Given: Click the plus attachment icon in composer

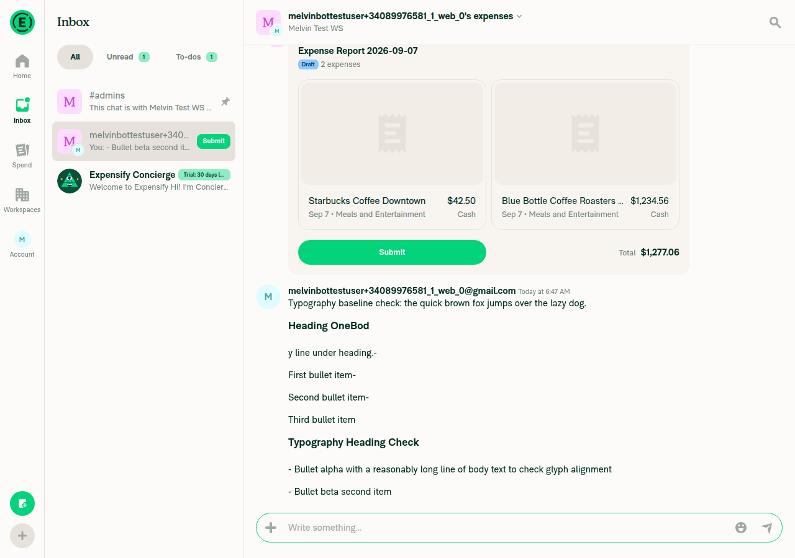Looking at the screenshot, I should 271,528.
